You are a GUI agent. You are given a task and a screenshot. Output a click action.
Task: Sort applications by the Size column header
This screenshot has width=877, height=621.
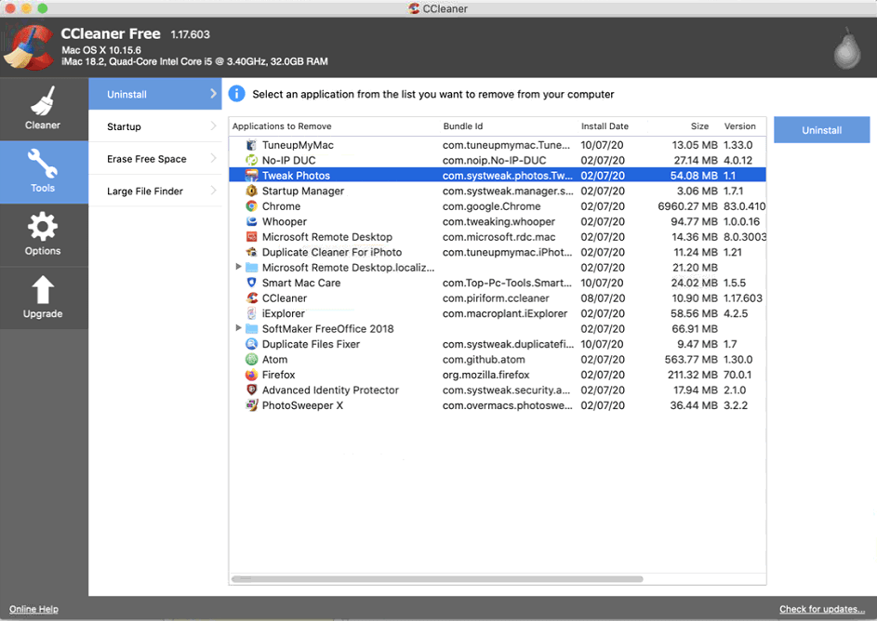[699, 126]
